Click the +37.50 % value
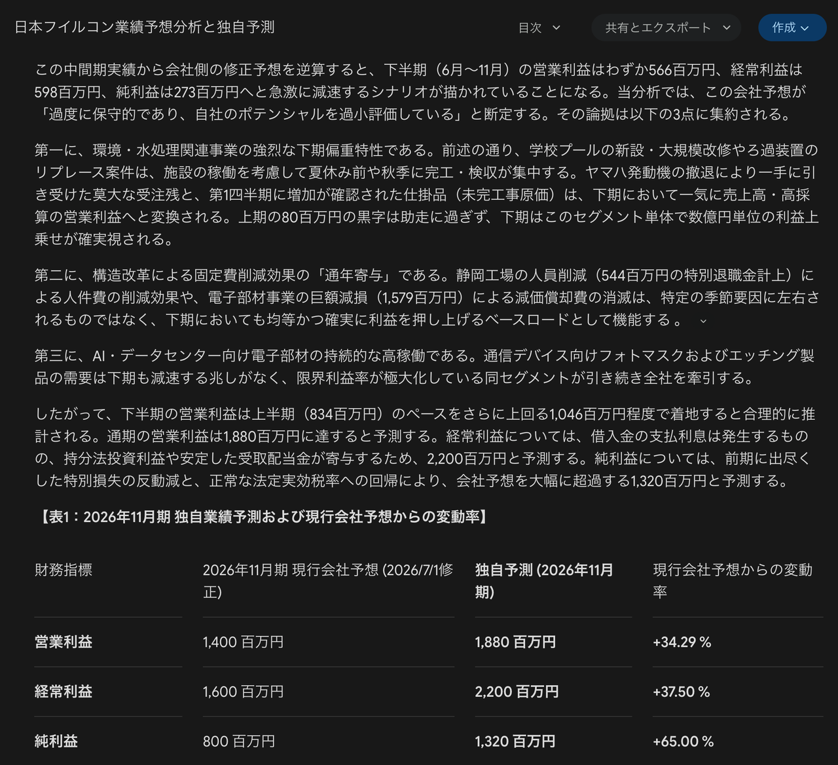 point(682,692)
